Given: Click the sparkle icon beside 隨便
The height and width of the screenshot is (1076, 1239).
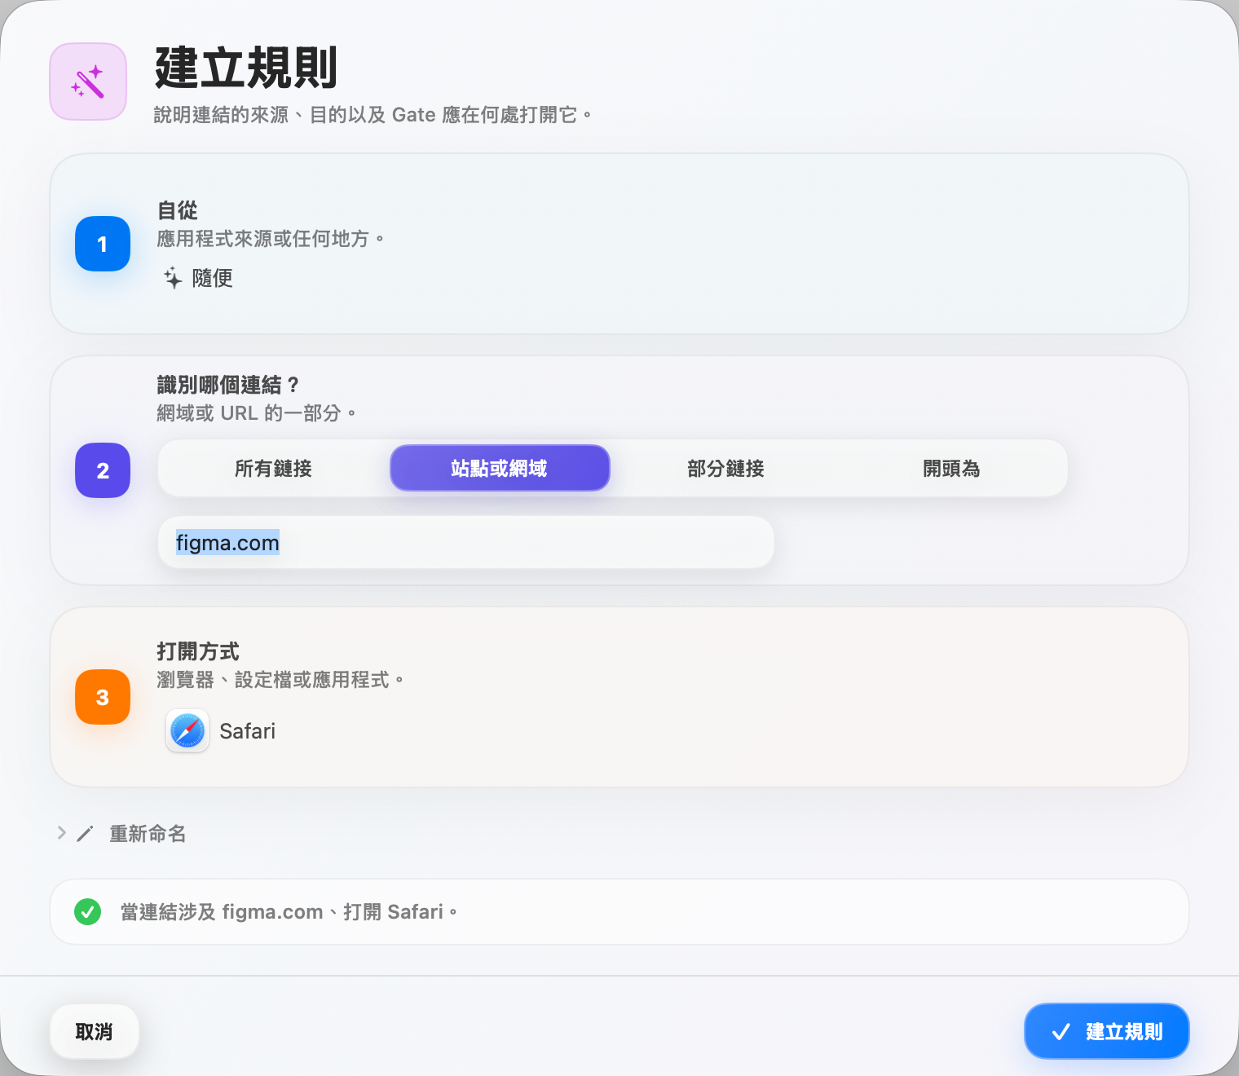Looking at the screenshot, I should click(x=173, y=278).
